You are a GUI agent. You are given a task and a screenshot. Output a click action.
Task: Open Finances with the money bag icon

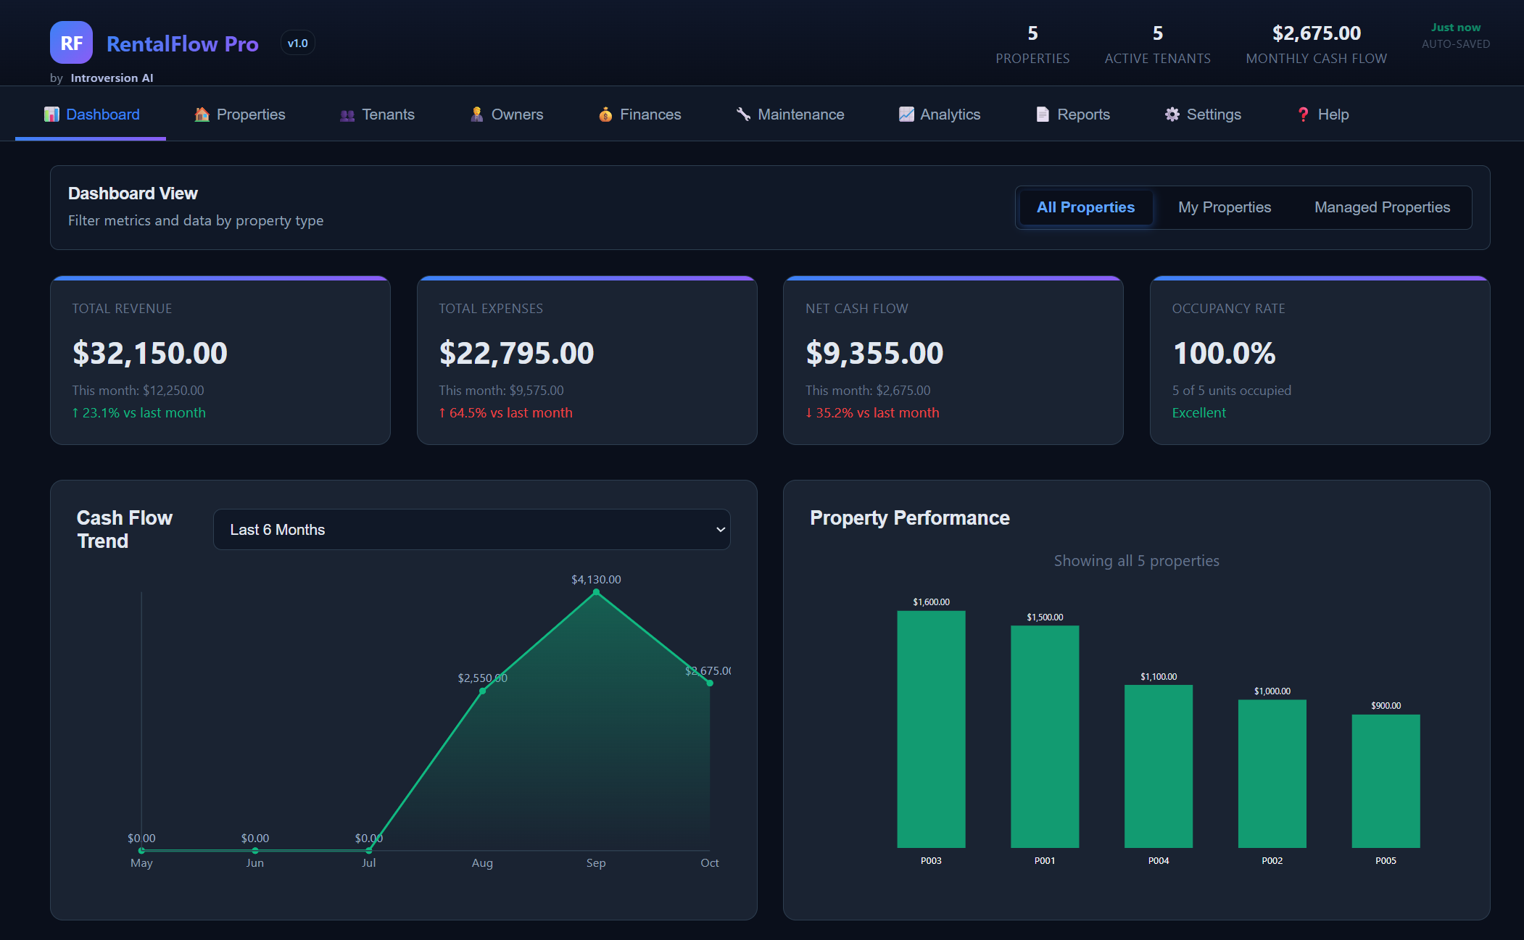coord(605,114)
